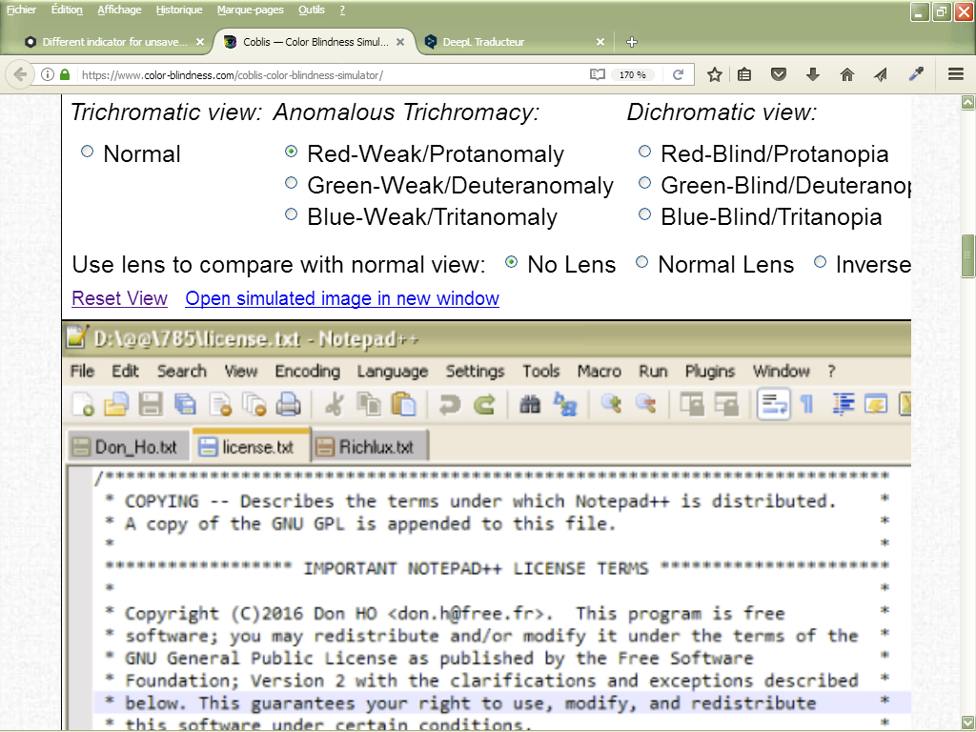Close the Coblis Color Blindness tab
Viewport: 976px width, 732px height.
(x=400, y=42)
